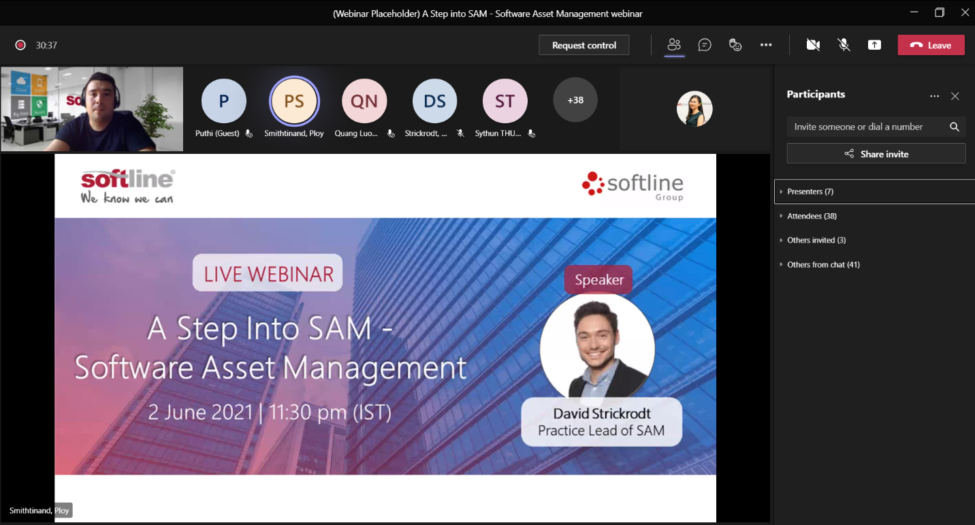Open the +38 more participants bubble
This screenshot has width=975, height=525.
(575, 100)
